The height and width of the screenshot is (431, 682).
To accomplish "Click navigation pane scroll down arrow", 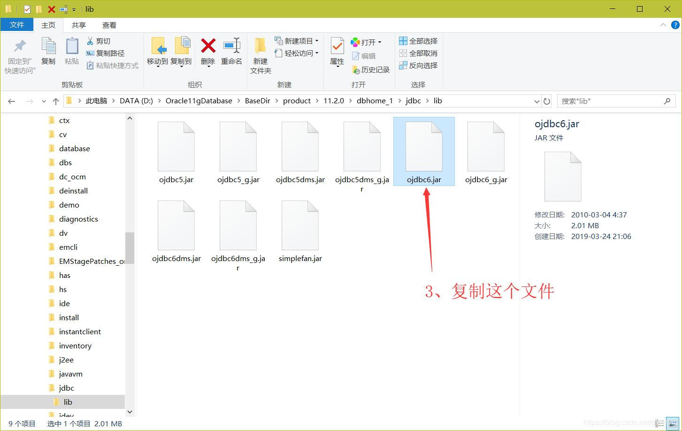I will pyautogui.click(x=130, y=412).
